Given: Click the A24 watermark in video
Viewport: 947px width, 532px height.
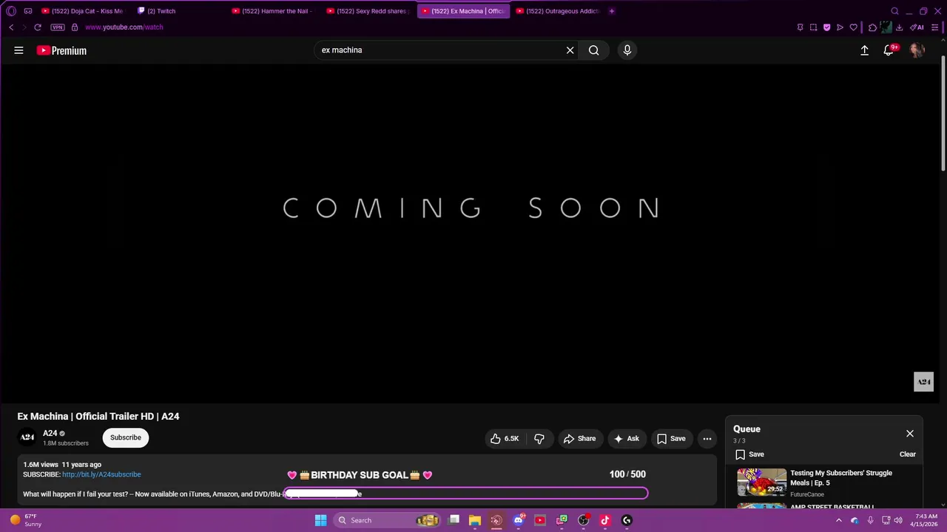Looking at the screenshot, I should pyautogui.click(x=923, y=381).
